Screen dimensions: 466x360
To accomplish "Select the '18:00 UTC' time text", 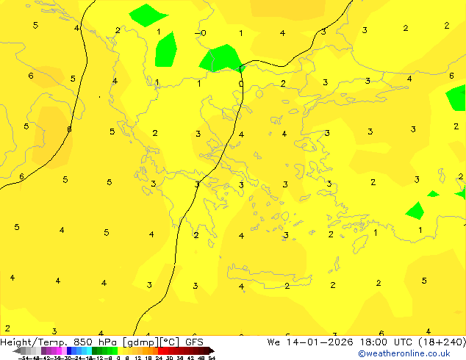I will coord(386,342).
